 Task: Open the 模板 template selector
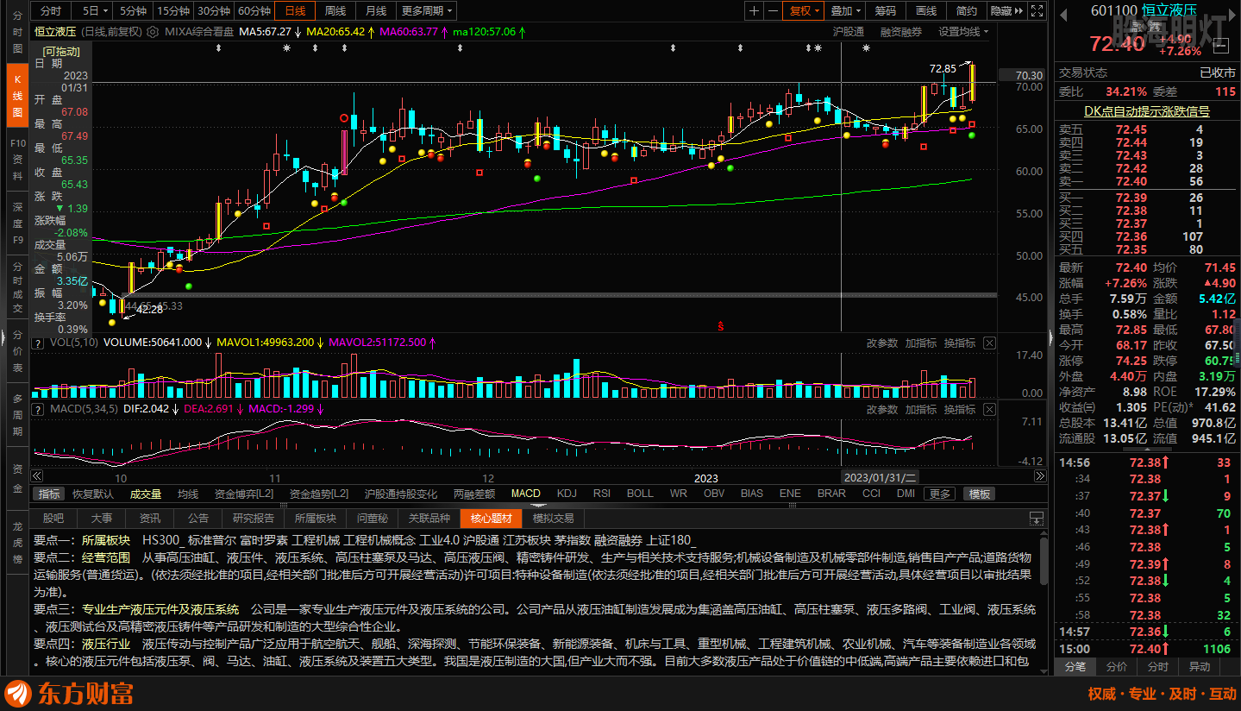(979, 494)
